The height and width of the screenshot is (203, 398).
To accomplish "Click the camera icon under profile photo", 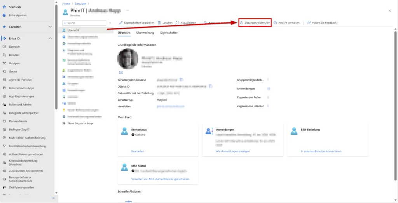I will tap(121, 72).
